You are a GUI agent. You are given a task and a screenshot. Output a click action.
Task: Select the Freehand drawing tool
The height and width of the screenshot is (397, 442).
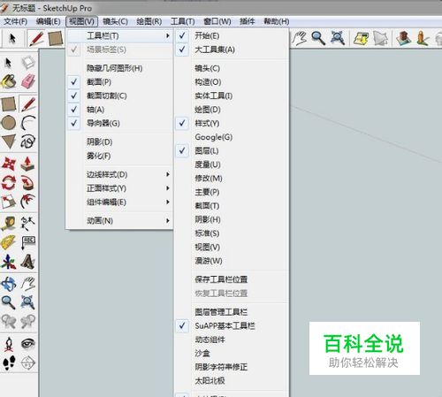click(28, 141)
